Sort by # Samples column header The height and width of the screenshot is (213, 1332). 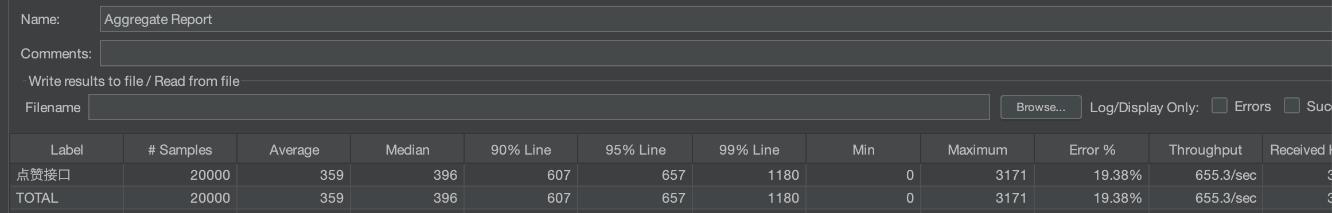(x=180, y=149)
